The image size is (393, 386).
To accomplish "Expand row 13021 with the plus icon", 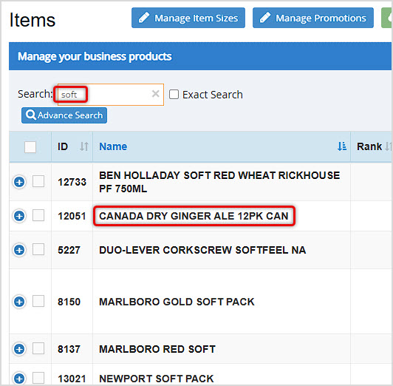I will (x=19, y=379).
